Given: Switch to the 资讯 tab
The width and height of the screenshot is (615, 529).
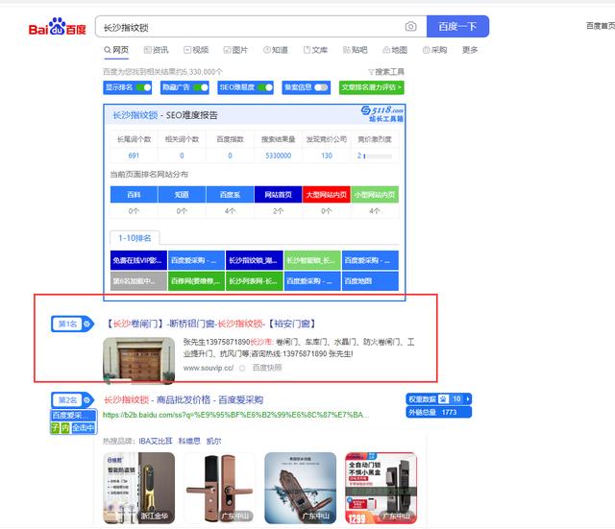Looking at the screenshot, I should coord(156,50).
